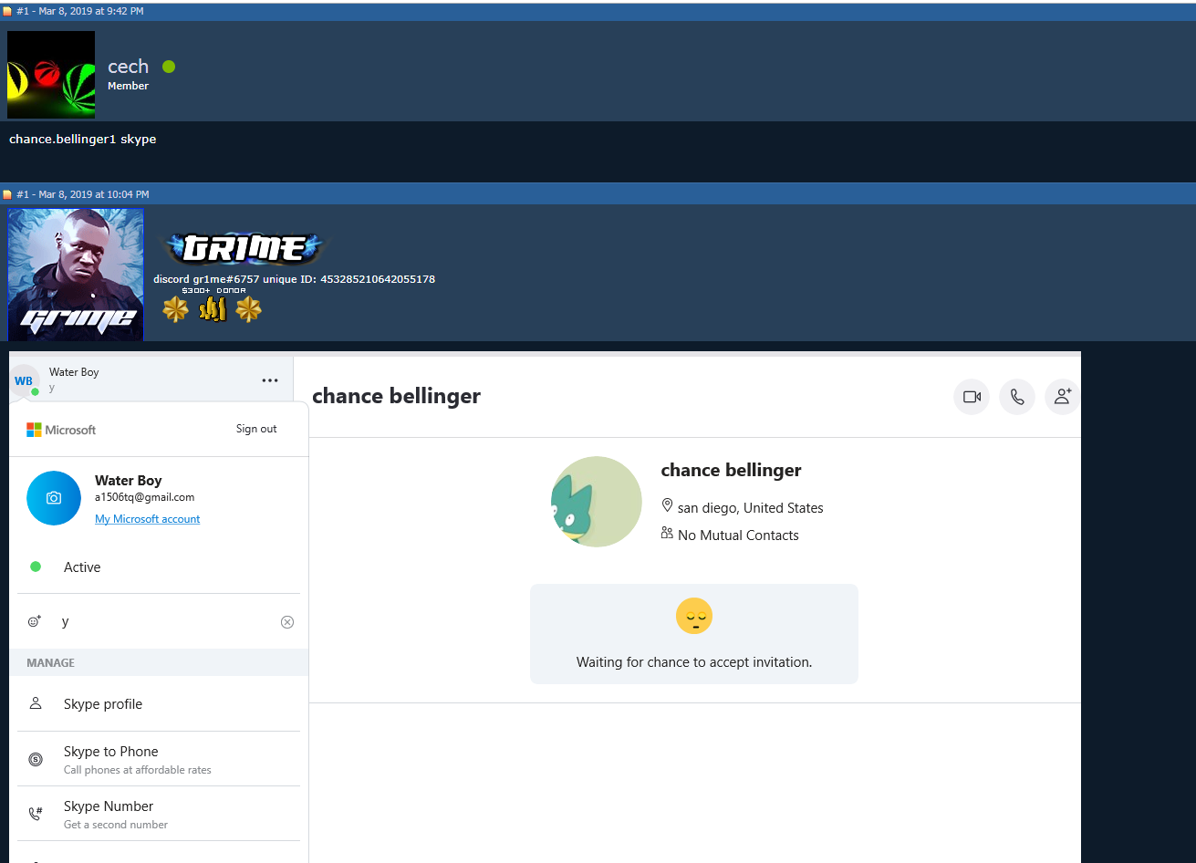
Task: Click the discord gr1me#6757 unique ID text
Action: pyautogui.click(x=295, y=279)
